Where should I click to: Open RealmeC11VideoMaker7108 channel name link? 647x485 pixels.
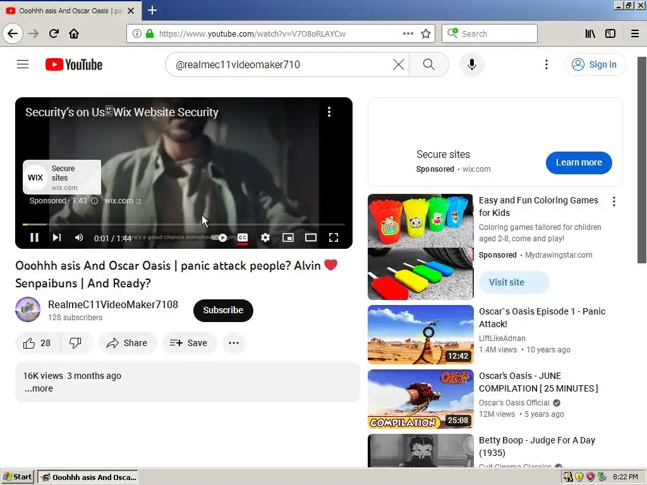113,304
